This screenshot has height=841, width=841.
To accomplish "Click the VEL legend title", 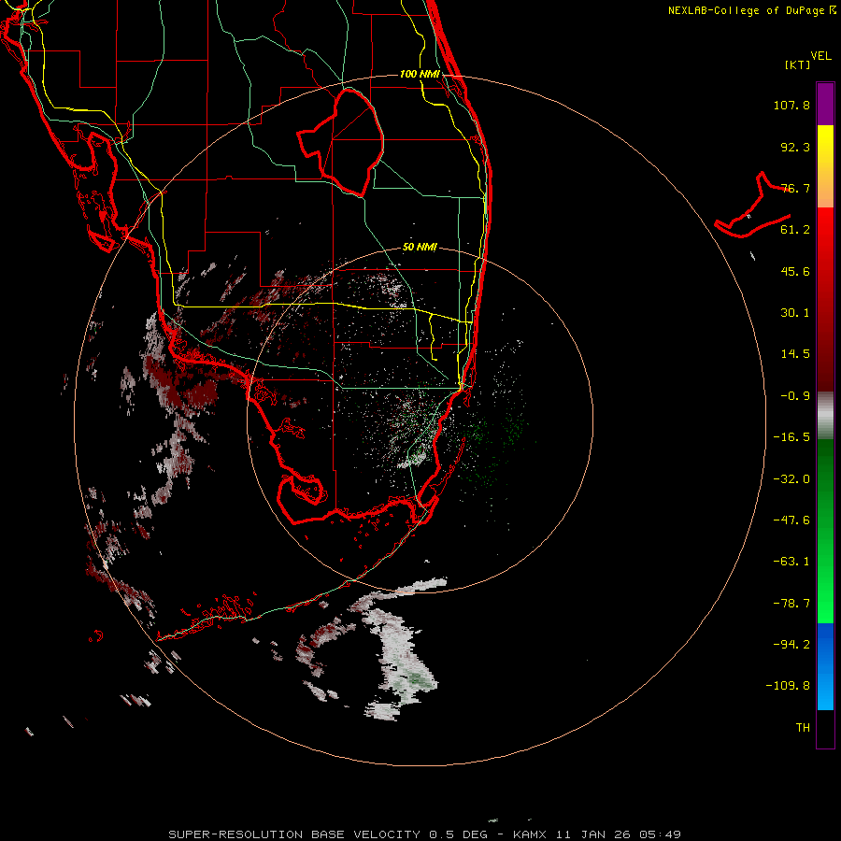I will [x=820, y=56].
